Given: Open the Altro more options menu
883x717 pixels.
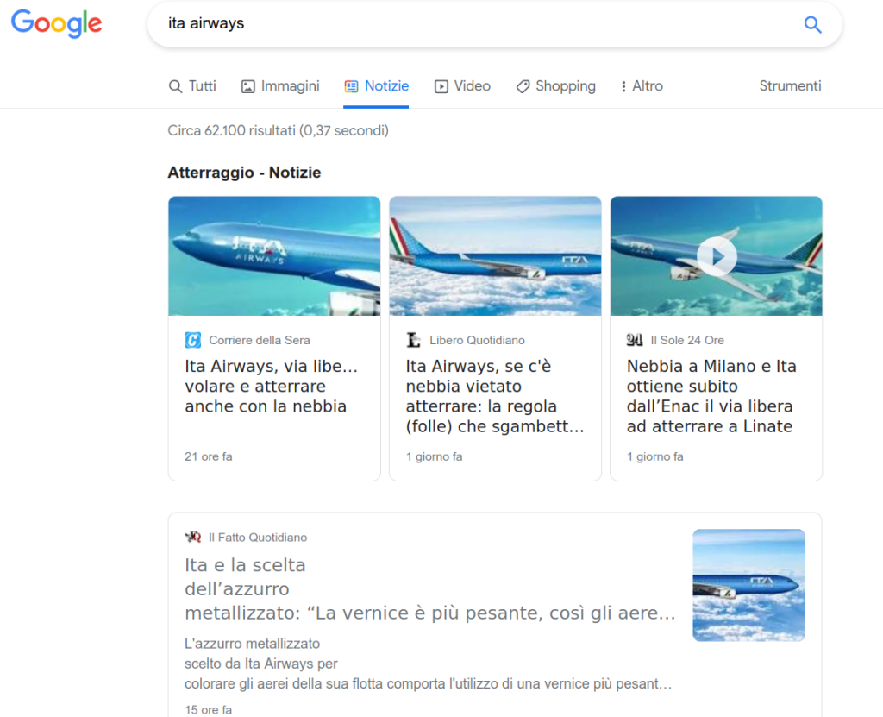Looking at the screenshot, I should point(642,86).
